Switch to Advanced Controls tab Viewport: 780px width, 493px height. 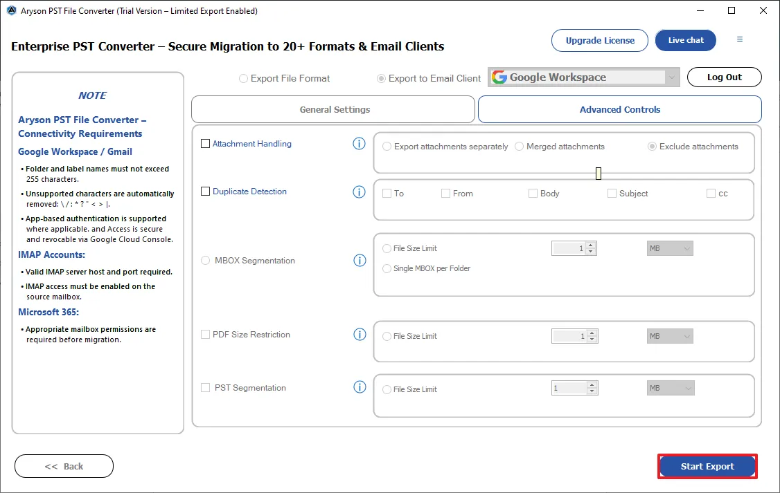(x=620, y=109)
